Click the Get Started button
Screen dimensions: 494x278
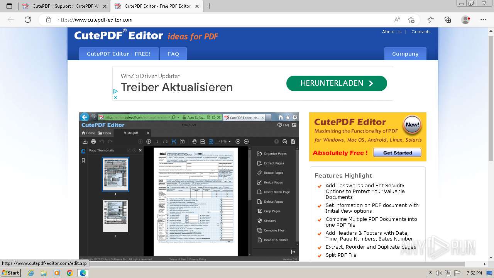(398, 153)
